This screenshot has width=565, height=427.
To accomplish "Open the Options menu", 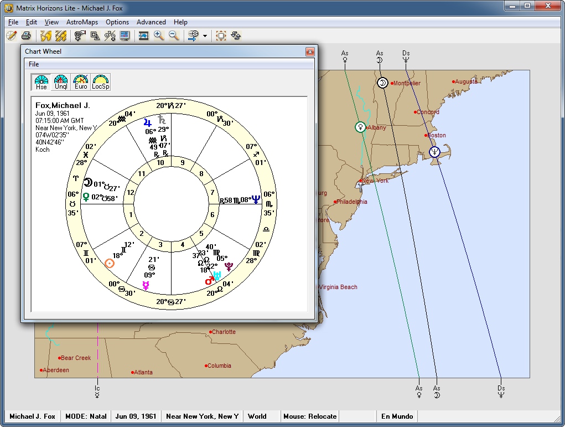I will pyautogui.click(x=117, y=22).
